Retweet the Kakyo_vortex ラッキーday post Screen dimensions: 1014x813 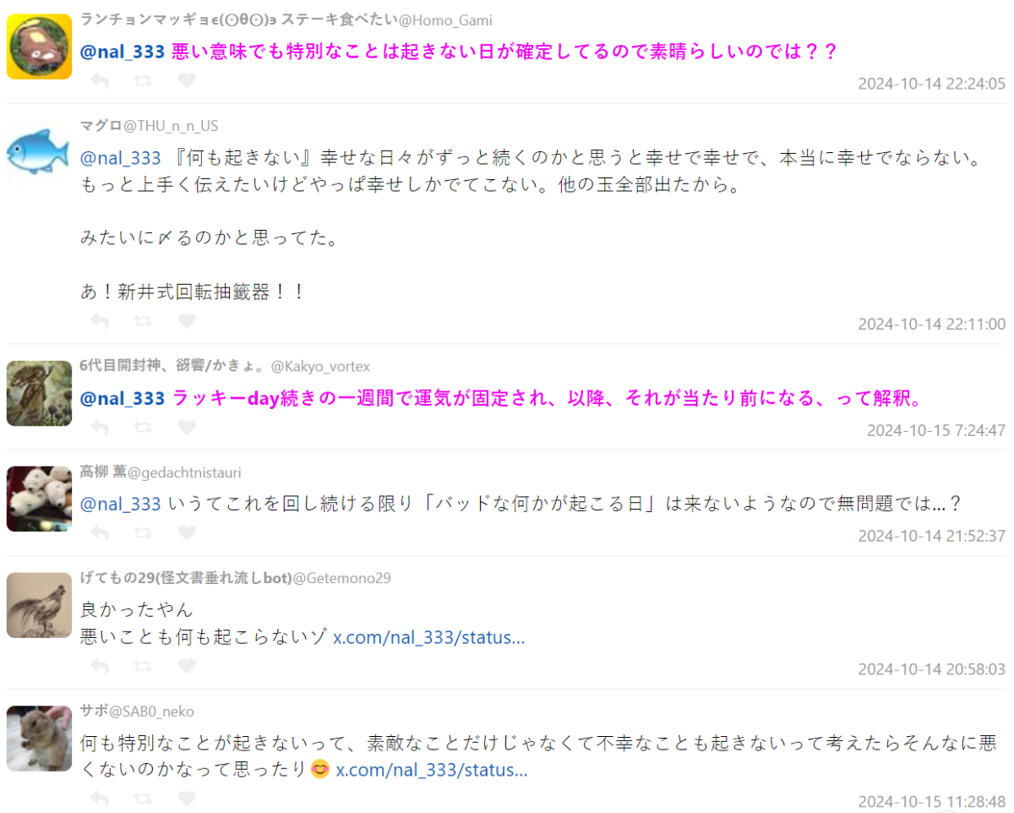point(143,428)
